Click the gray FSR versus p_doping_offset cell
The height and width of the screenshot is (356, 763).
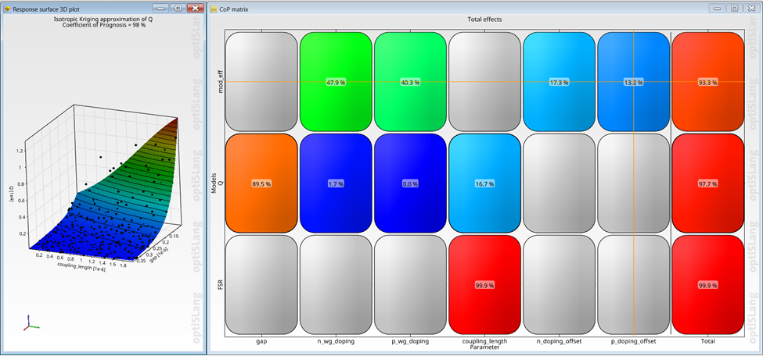click(633, 285)
